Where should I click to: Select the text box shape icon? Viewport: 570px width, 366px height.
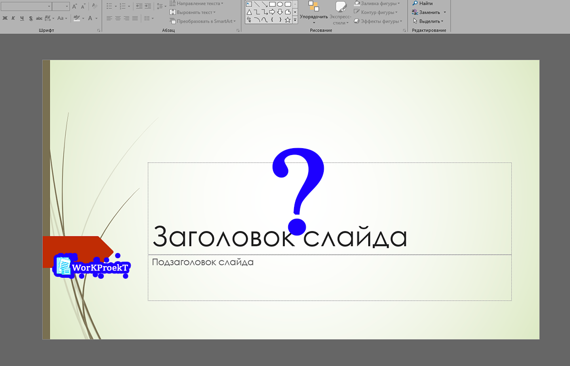(249, 4)
